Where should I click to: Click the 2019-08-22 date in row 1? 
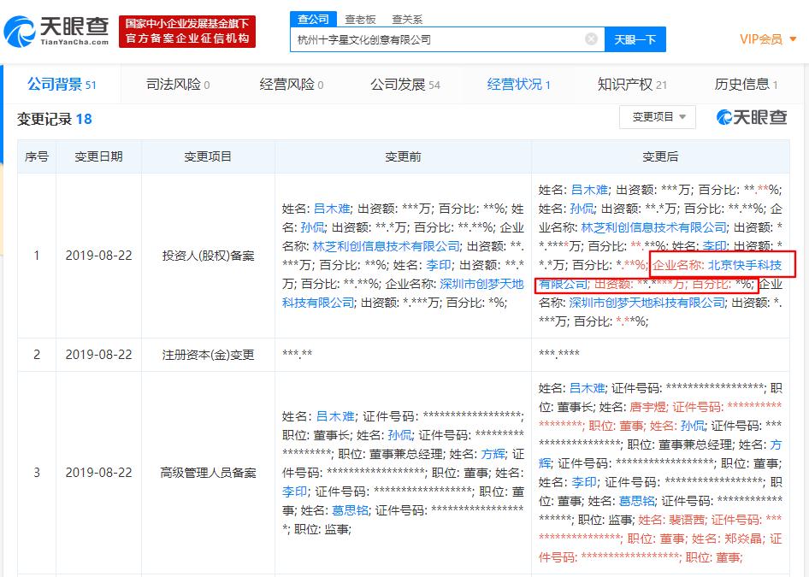click(x=98, y=256)
